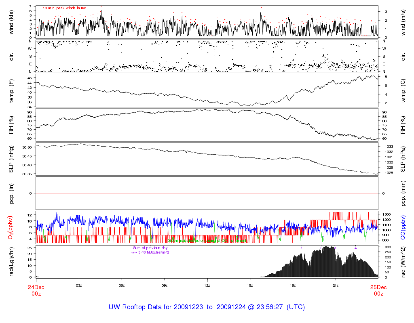Click the purple marker '4' on radiation plot
Viewport: 414px width, 323px height.
[x=356, y=248]
